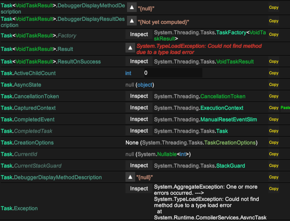Copy the Task.CurrentId value
The image size is (290, 221).
273,154
